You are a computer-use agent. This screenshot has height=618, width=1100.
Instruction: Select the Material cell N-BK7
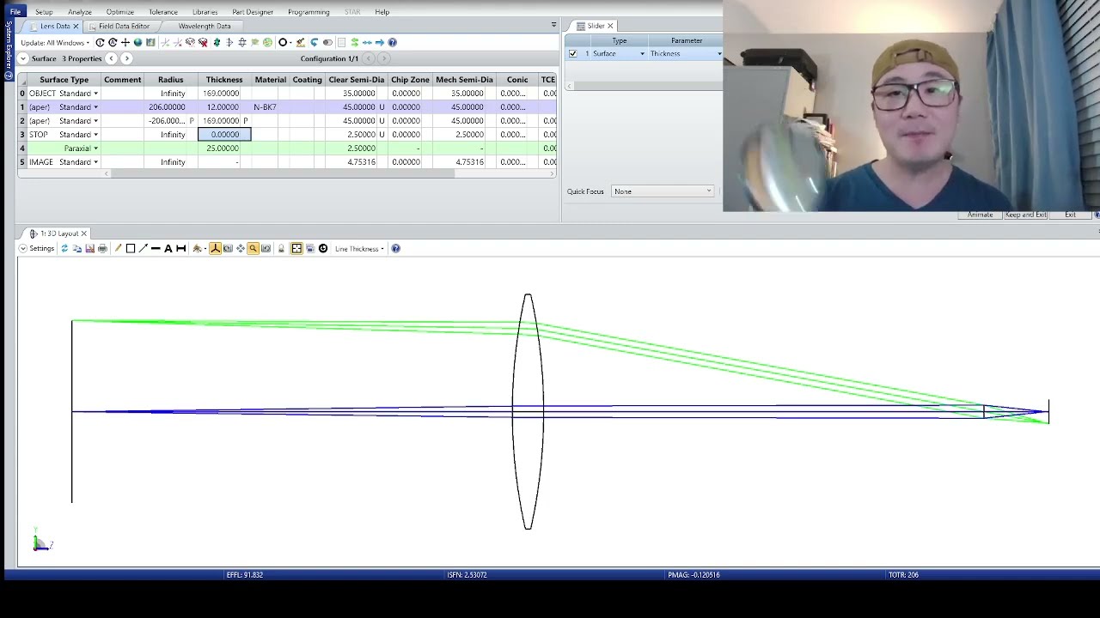pyautogui.click(x=270, y=106)
